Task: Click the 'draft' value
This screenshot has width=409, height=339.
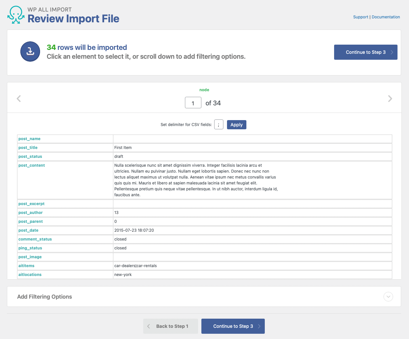Action: click(119, 157)
